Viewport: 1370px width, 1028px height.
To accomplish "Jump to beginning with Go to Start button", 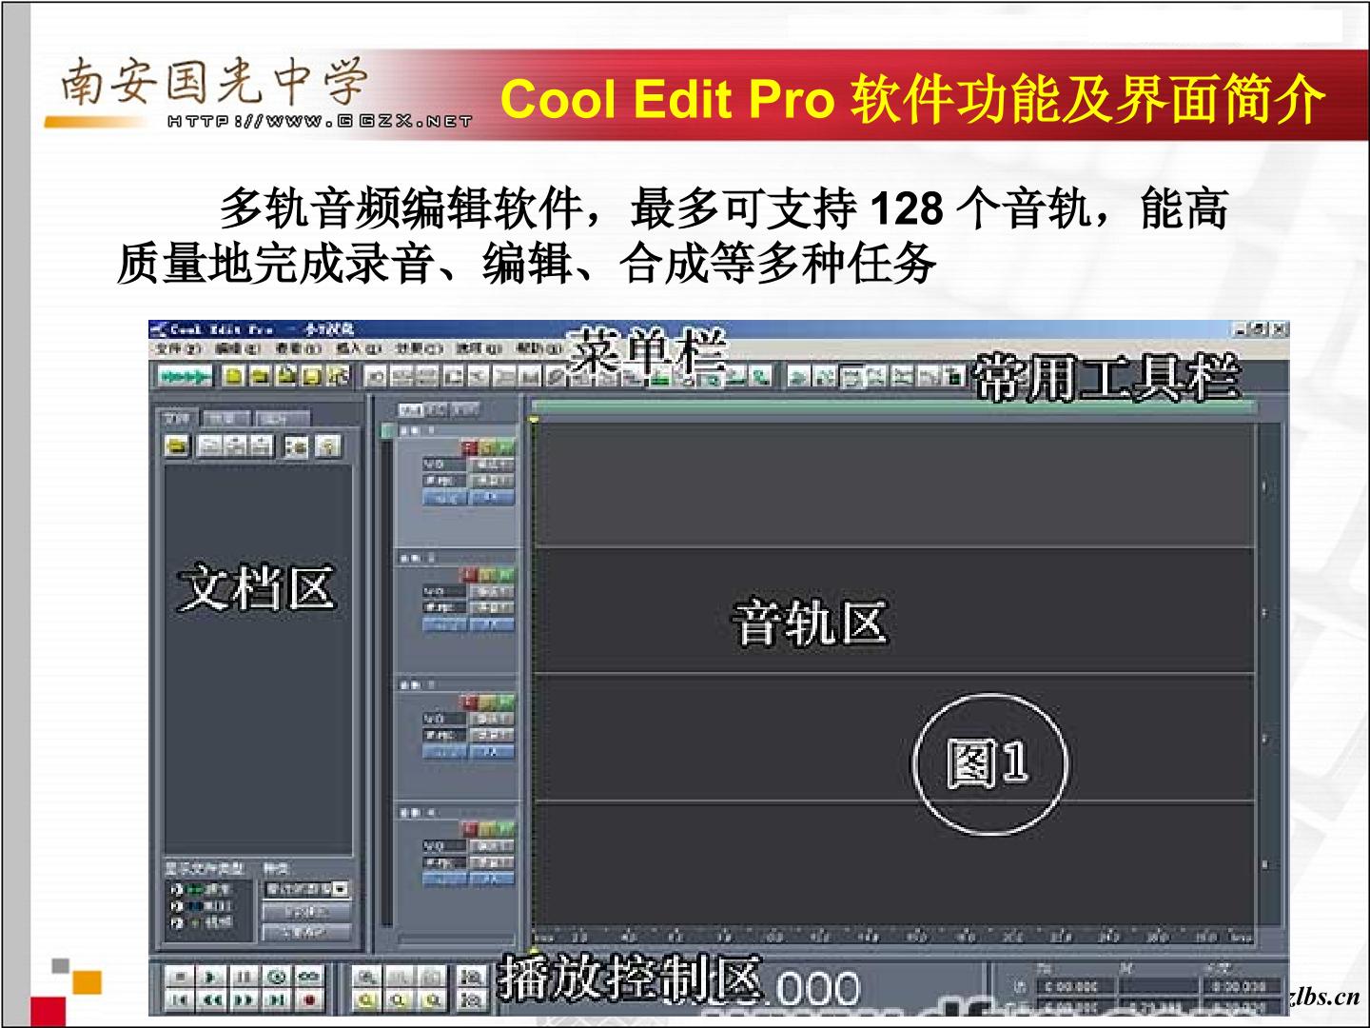I will pyautogui.click(x=180, y=1000).
